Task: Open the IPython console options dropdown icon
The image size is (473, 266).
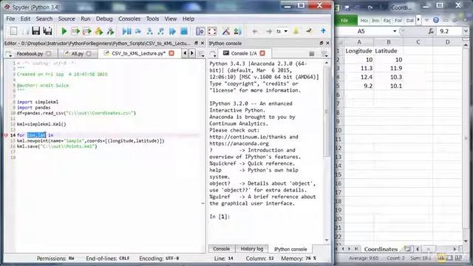Action: click(x=324, y=54)
